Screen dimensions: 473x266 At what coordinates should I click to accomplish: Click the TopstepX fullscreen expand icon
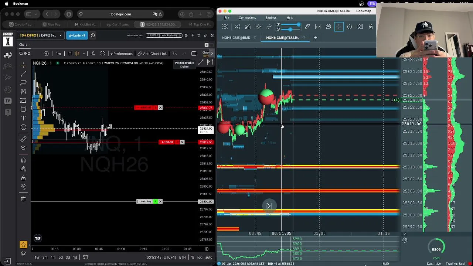pyautogui.click(x=212, y=35)
